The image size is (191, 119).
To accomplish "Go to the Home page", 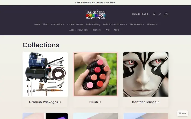I will [x=37, y=24].
